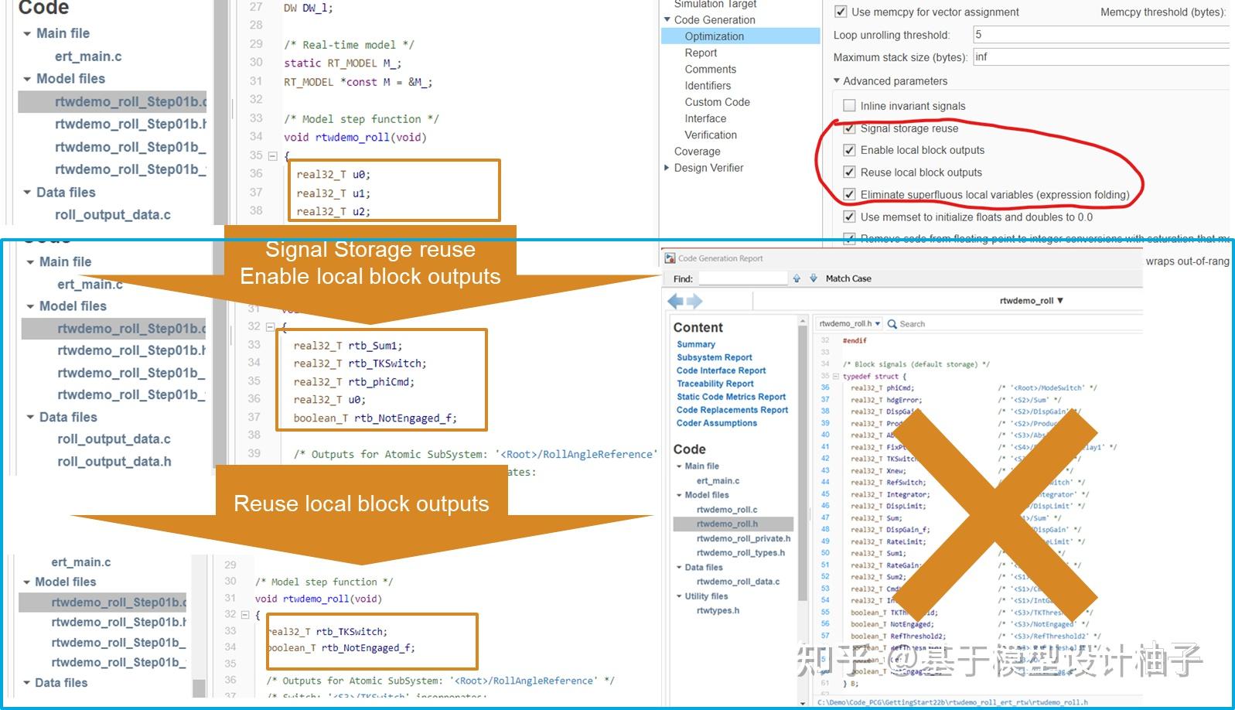
Task: Click Match Case in the find bar
Action: (x=848, y=278)
